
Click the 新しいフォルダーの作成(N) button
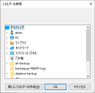pyautogui.click(x=24, y=87)
